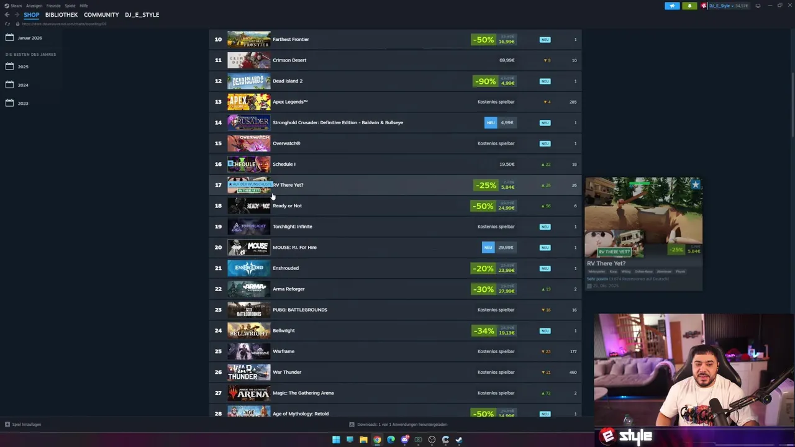Viewport: 795px width, 447px height.
Task: Open Magic: The Gathering Arena entry
Action: click(395, 393)
